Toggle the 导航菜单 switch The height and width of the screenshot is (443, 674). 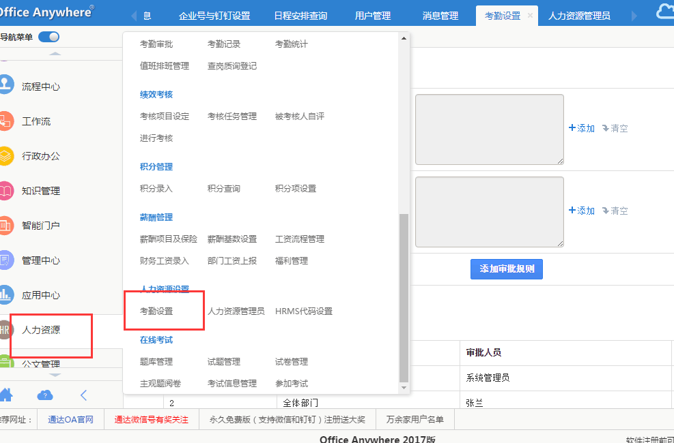[x=49, y=37]
